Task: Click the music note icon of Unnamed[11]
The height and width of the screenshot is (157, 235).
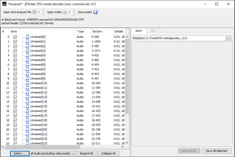Action: [27, 88]
